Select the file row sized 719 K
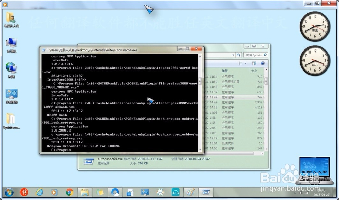 (x=234, y=77)
